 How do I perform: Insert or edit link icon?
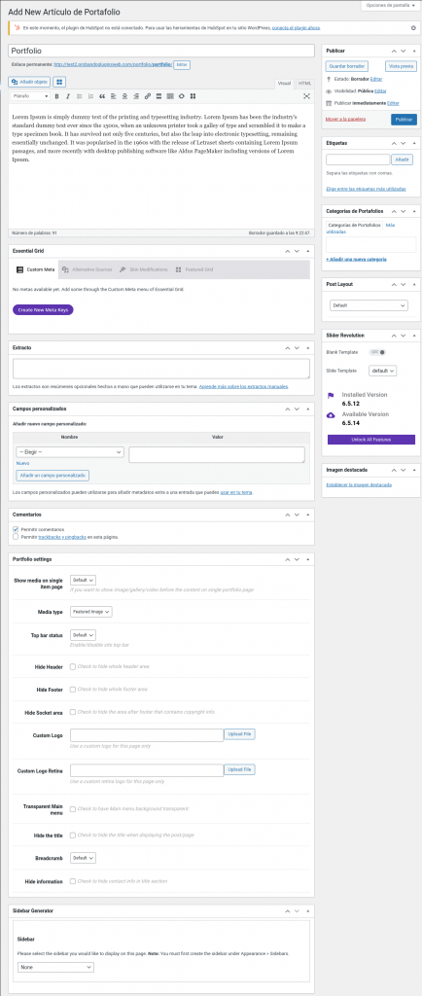point(147,96)
